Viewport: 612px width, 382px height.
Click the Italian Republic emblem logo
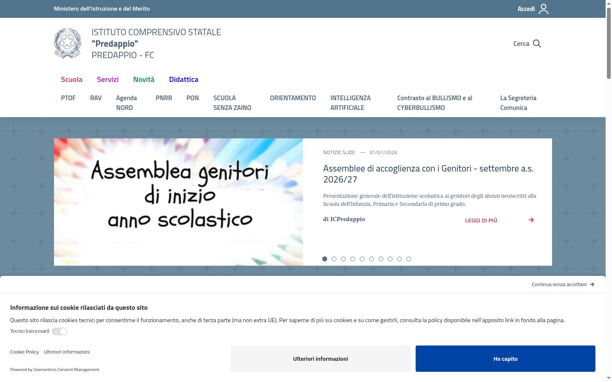[68, 43]
